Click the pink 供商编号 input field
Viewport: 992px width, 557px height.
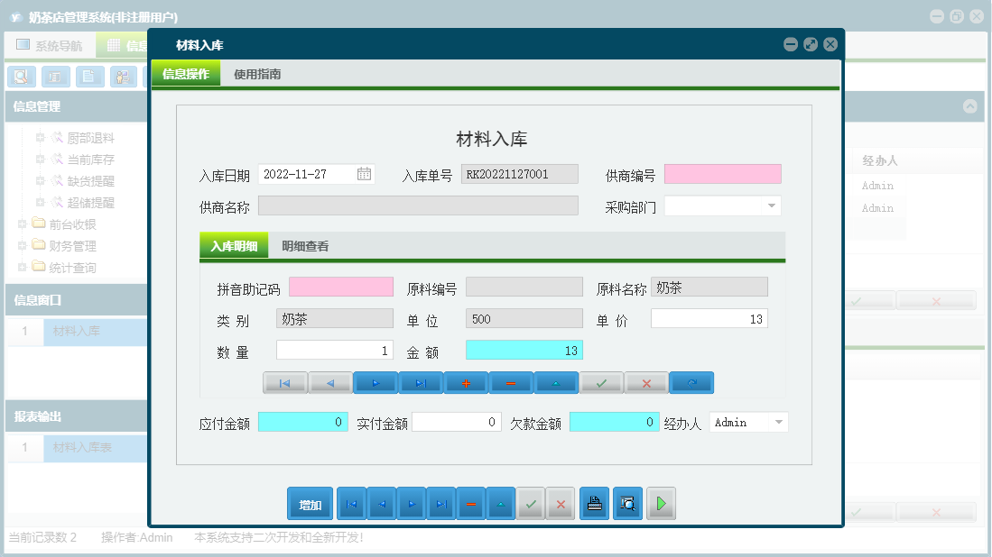point(725,173)
